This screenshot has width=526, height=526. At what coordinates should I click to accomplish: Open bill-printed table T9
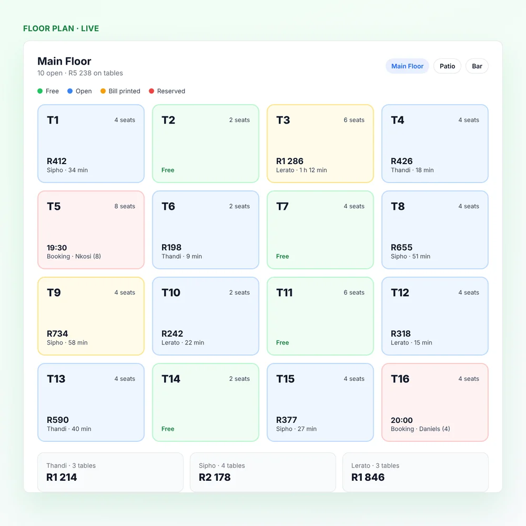(91, 316)
